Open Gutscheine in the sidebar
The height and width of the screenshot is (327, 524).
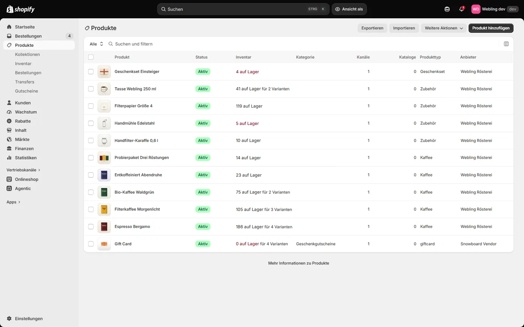pos(27,91)
